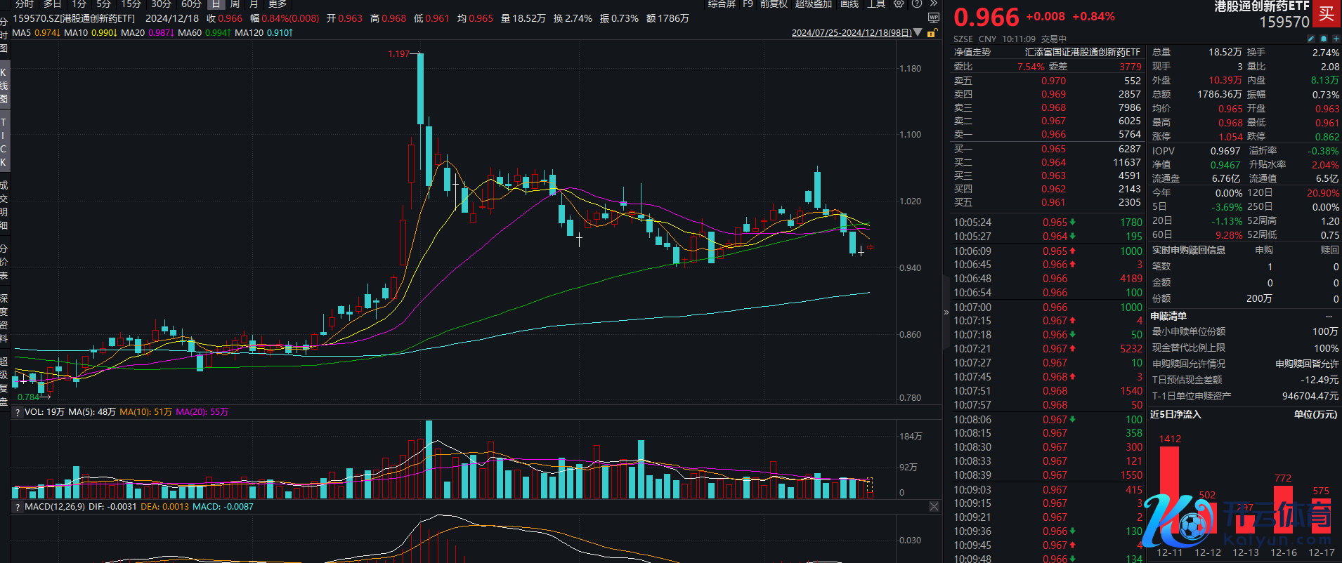This screenshot has width=1342, height=563.
Task: Toggle 前复权 price adjustment
Action: pyautogui.click(x=774, y=4)
